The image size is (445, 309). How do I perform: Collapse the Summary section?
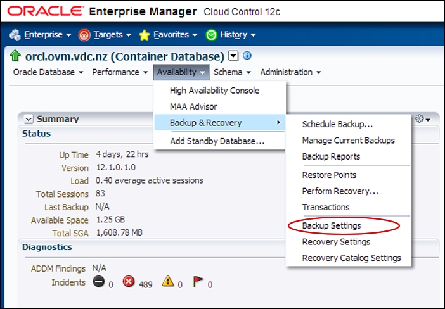pyautogui.click(x=29, y=119)
